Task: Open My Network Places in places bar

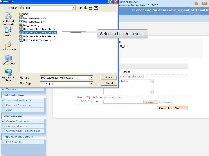Action: [8, 75]
